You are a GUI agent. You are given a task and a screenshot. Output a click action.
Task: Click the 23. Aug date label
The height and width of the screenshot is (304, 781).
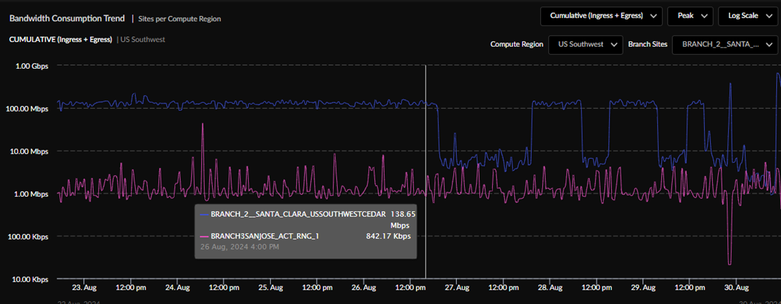click(x=84, y=287)
